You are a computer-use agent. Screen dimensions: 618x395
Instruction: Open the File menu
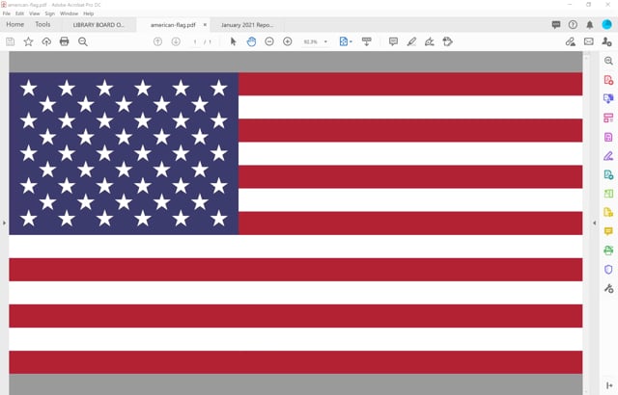[x=7, y=13]
